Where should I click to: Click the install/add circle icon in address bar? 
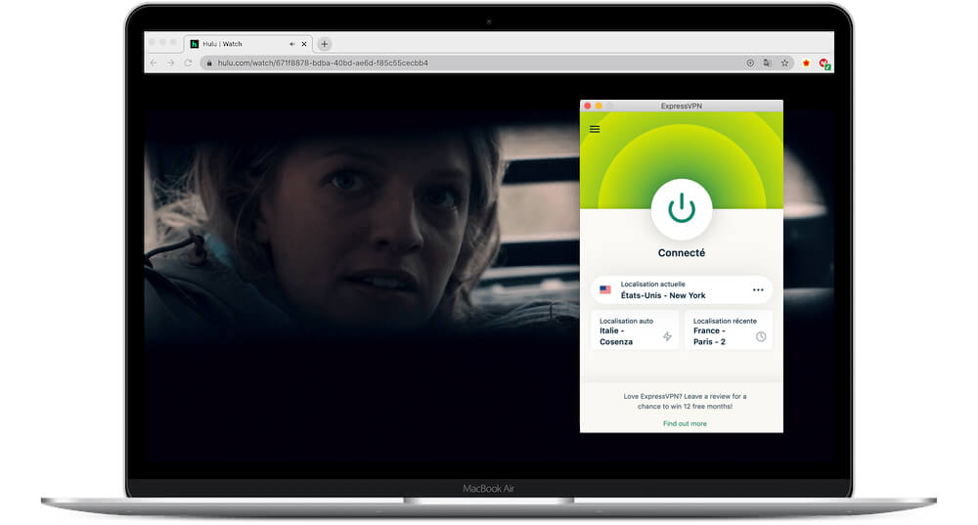(750, 63)
